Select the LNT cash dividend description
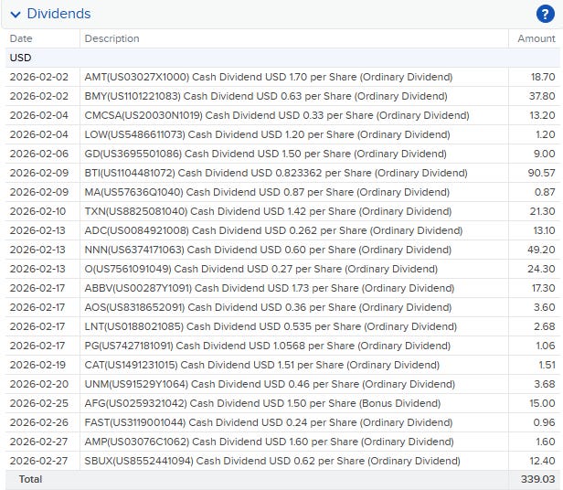The width and height of the screenshot is (563, 490). pos(271,326)
